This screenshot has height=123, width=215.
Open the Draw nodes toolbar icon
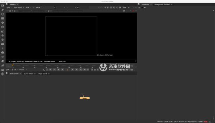(2, 10)
